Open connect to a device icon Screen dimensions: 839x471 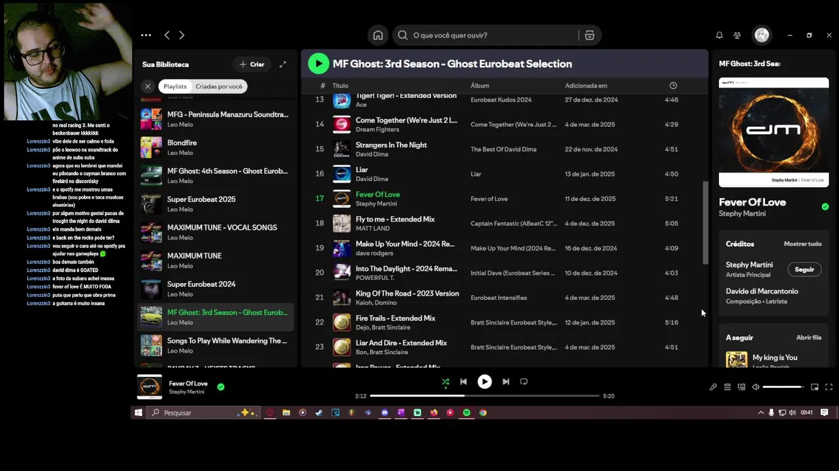click(741, 387)
